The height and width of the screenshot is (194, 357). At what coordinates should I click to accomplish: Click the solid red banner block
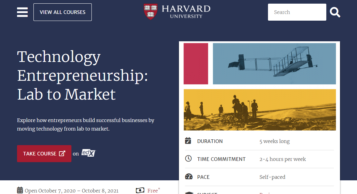196,64
